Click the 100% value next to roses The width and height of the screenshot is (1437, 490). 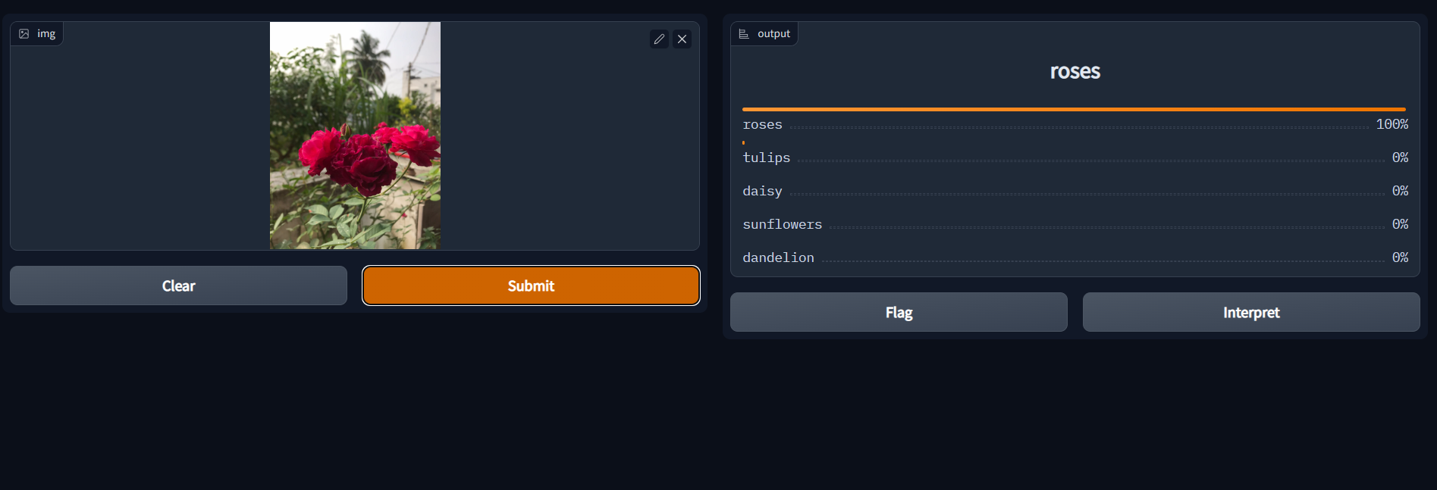(1392, 124)
